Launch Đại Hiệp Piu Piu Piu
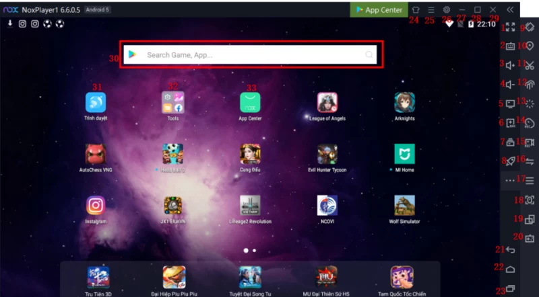Screen dimensions: 539x297 tap(174, 277)
